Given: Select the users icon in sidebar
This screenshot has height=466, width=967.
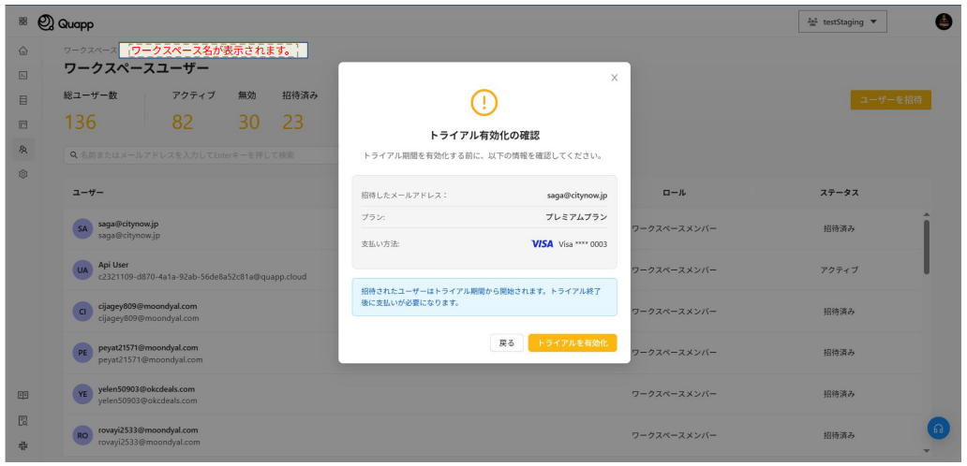Looking at the screenshot, I should [22, 149].
